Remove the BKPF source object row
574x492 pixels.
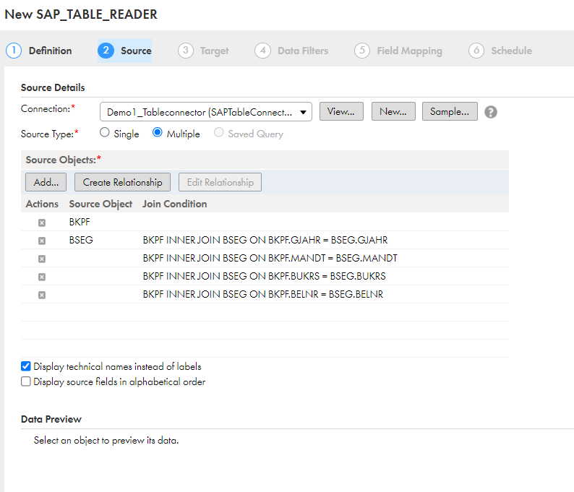point(42,223)
